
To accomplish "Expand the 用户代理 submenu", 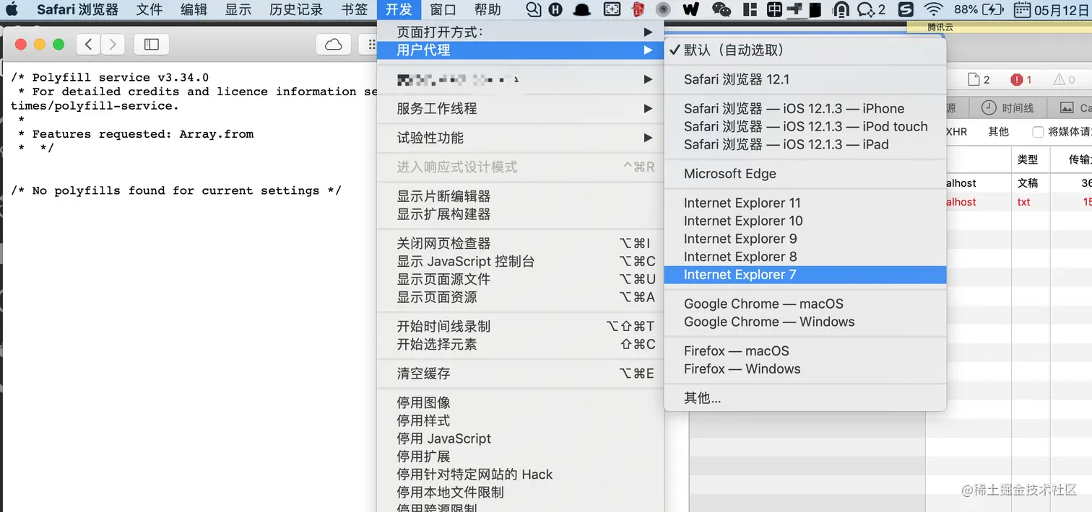I will [520, 50].
